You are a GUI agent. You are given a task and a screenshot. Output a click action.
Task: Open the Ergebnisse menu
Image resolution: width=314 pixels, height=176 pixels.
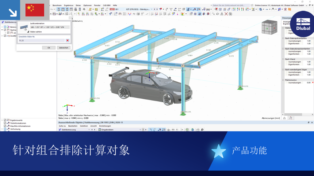68,5
